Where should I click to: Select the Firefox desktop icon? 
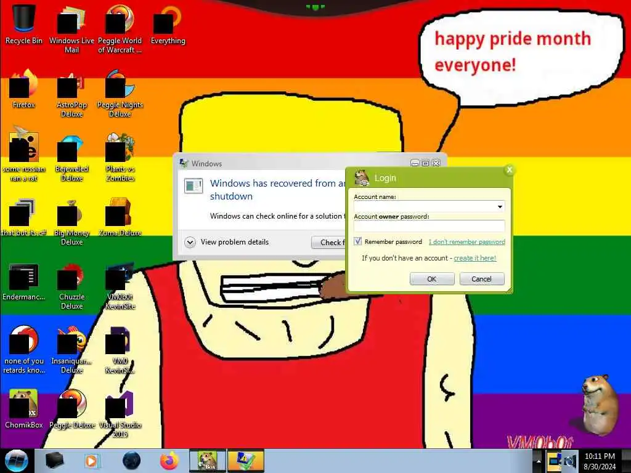click(x=24, y=89)
